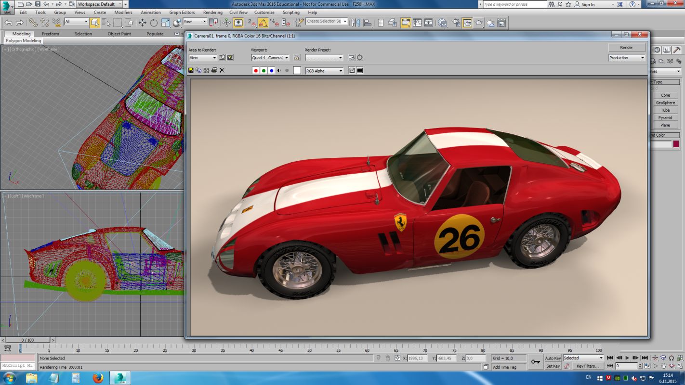This screenshot has width=685, height=385.
Task: Open the Production render mode dropdown
Action: point(627,58)
